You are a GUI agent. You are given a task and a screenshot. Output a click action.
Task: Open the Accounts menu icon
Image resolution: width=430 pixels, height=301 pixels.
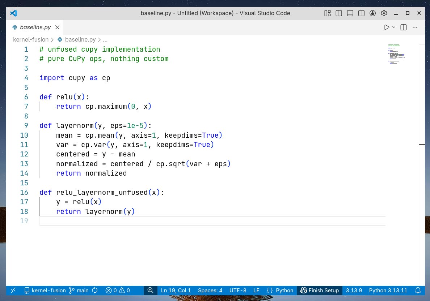(x=373, y=13)
